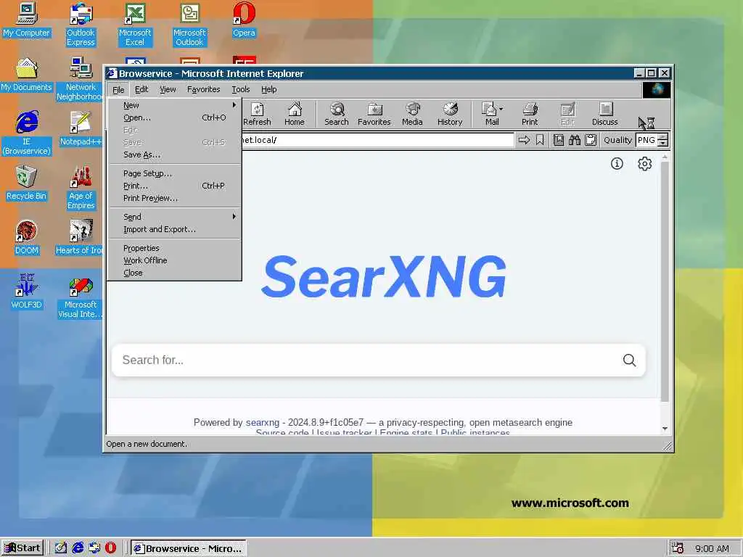Click the Refresh toolbar button
The image size is (743, 557).
tap(257, 114)
